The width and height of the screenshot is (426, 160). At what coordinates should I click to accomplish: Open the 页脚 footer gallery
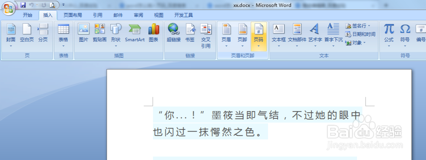pos(242,35)
